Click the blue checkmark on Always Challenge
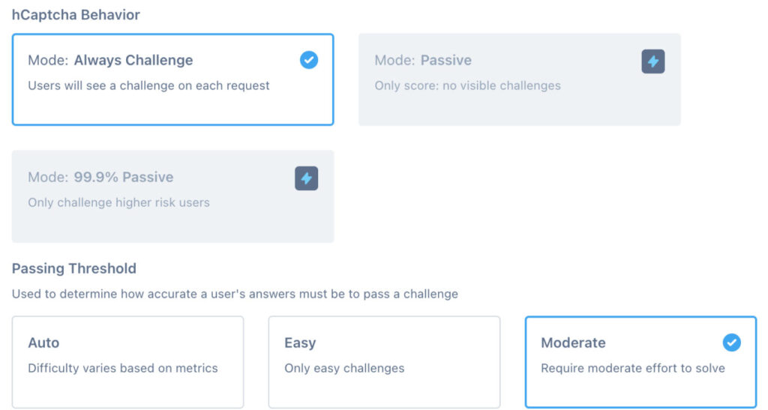The image size is (768, 410). pos(308,61)
